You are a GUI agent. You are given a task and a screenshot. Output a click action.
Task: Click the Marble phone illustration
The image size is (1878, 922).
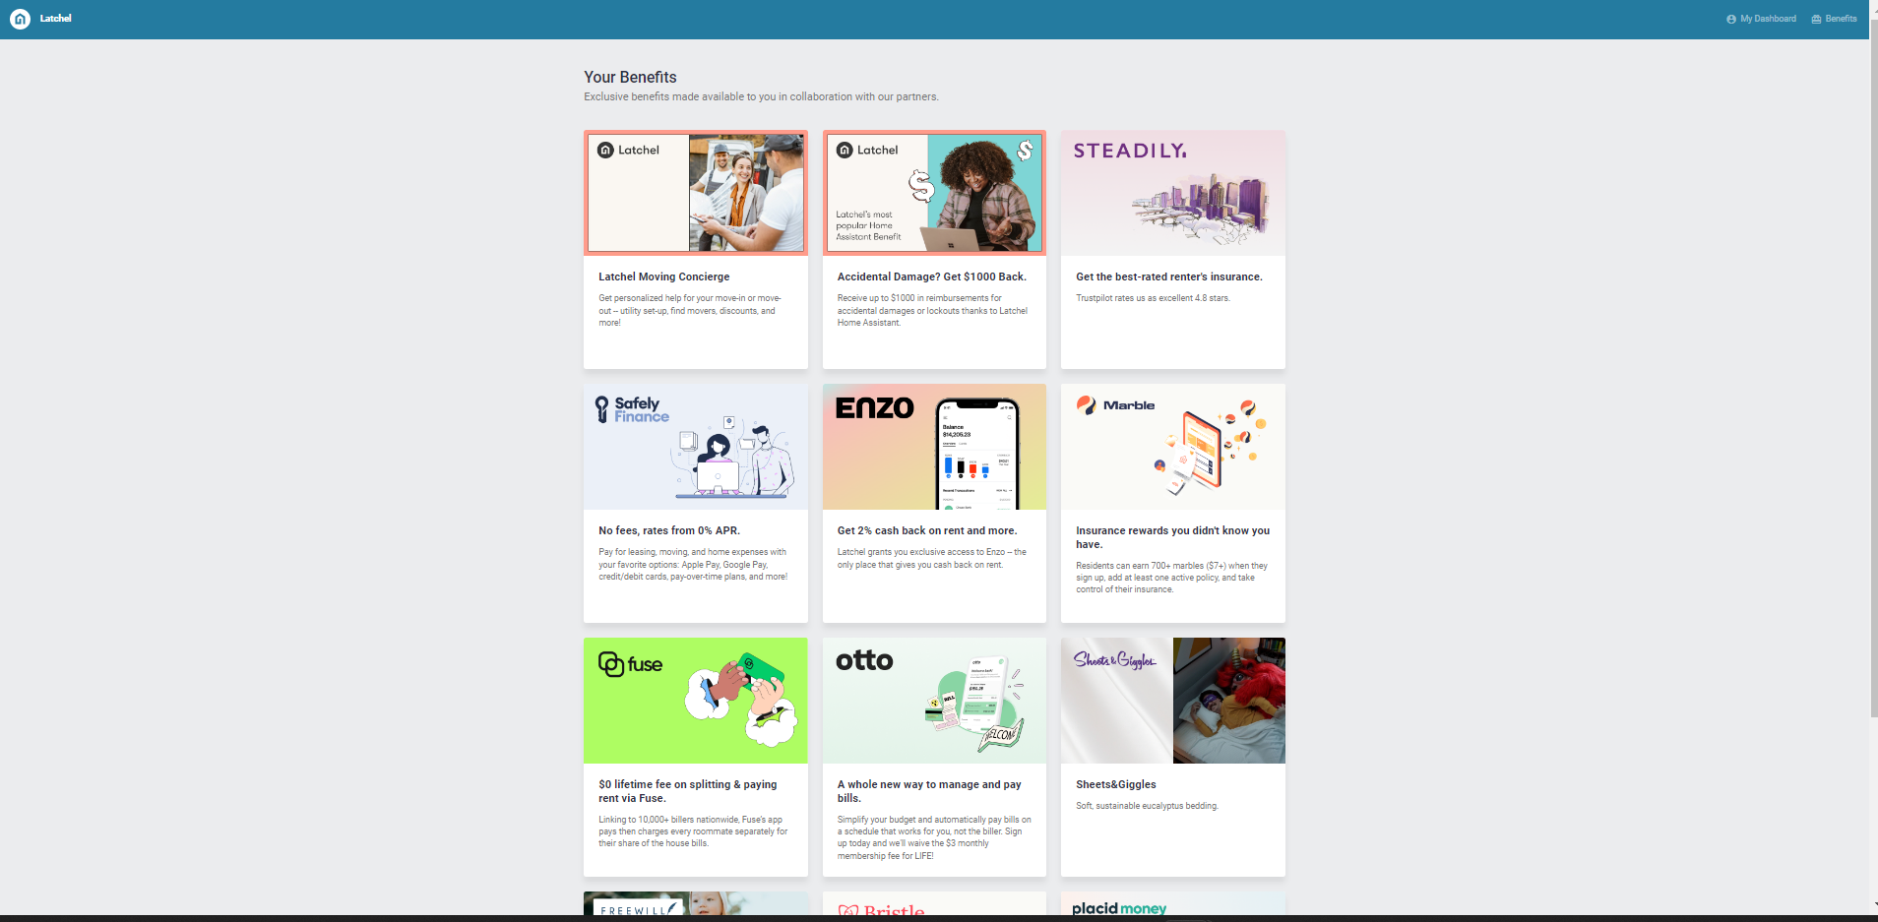pyautogui.click(x=1209, y=448)
